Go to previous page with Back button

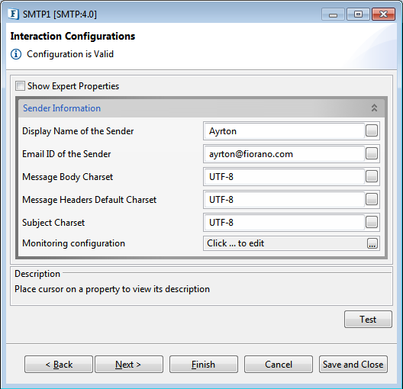click(59, 364)
